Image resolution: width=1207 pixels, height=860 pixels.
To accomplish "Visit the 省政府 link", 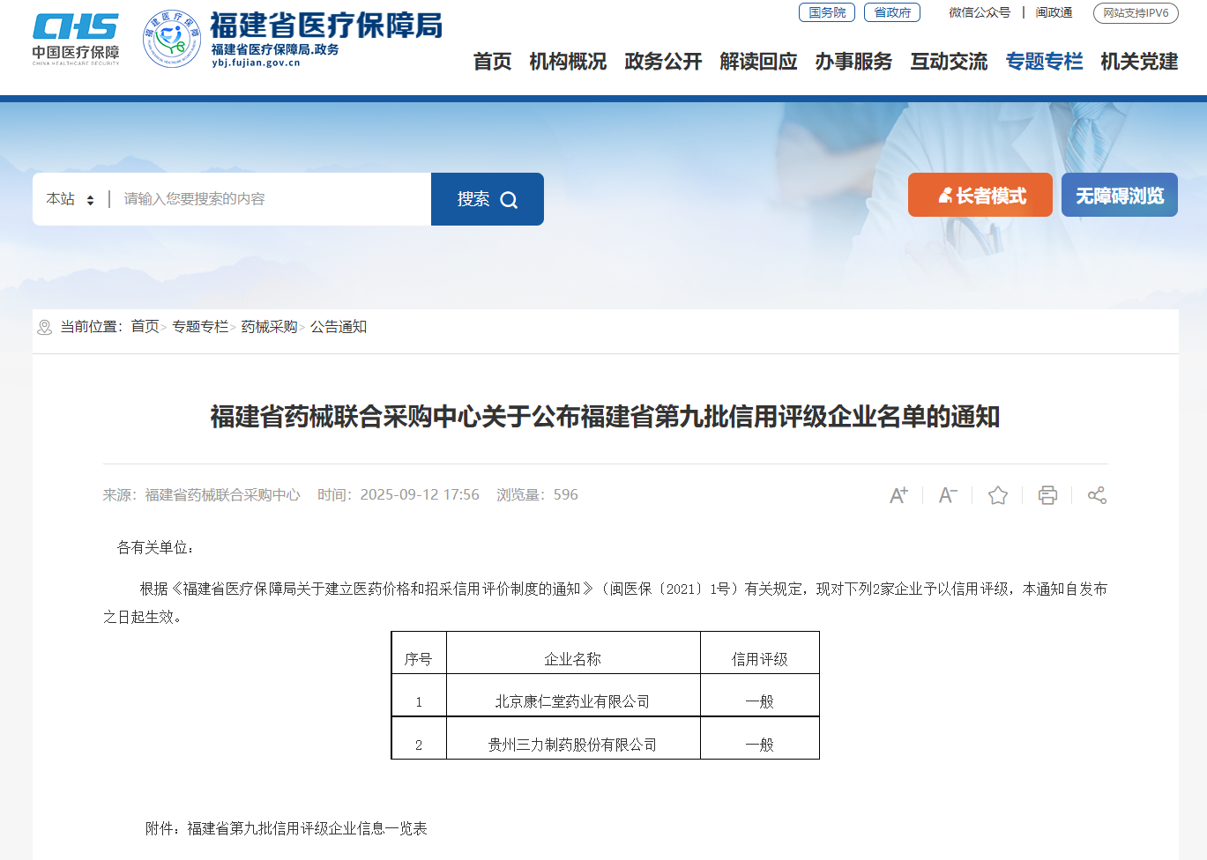I will 891,12.
